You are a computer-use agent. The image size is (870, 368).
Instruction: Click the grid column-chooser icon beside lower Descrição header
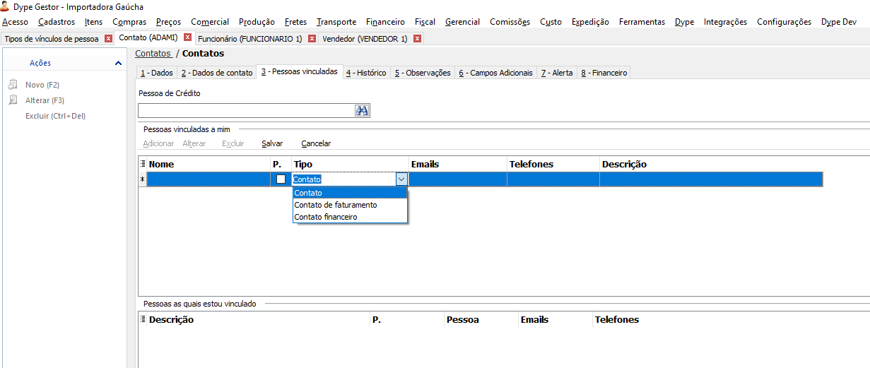tap(143, 319)
